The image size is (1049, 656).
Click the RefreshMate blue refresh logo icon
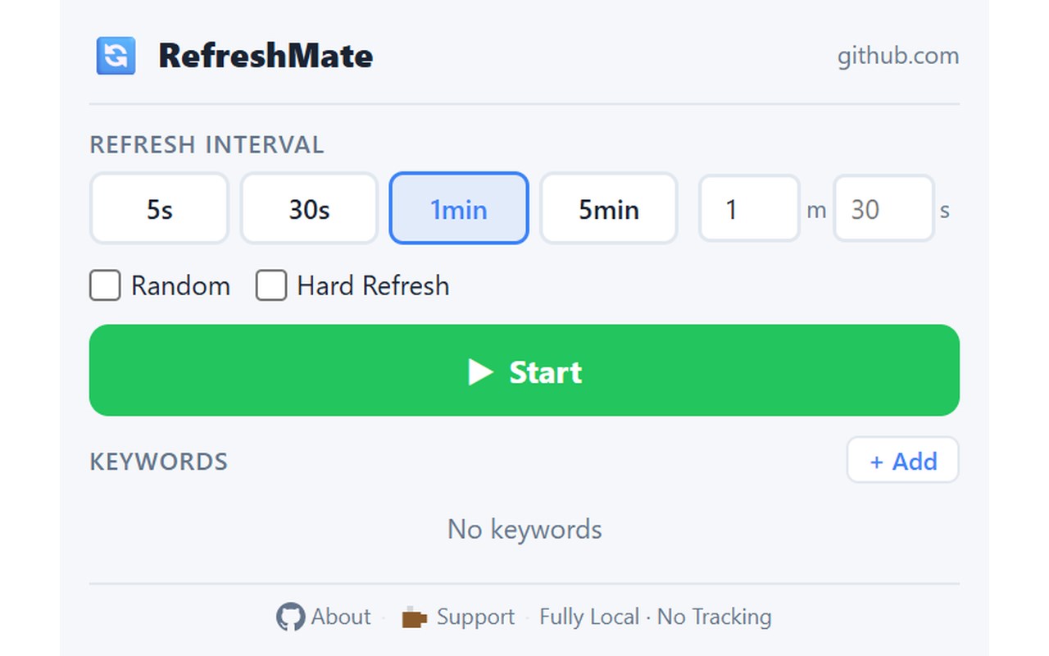pos(116,56)
